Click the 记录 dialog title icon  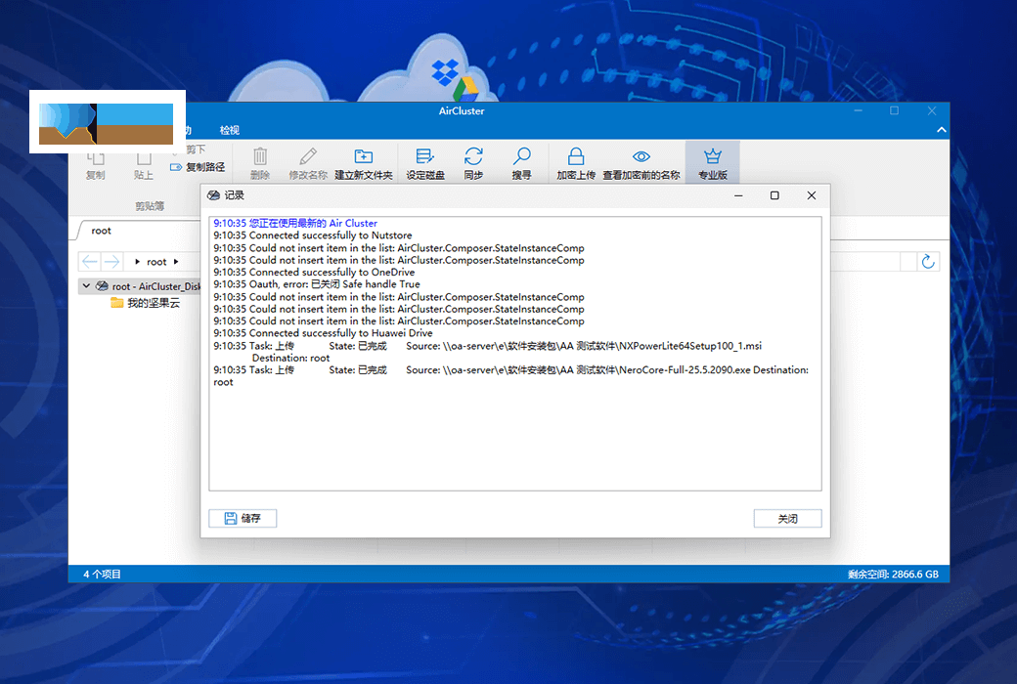point(213,195)
